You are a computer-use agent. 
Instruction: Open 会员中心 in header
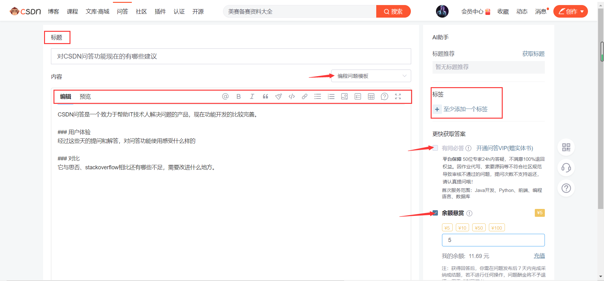(x=472, y=12)
